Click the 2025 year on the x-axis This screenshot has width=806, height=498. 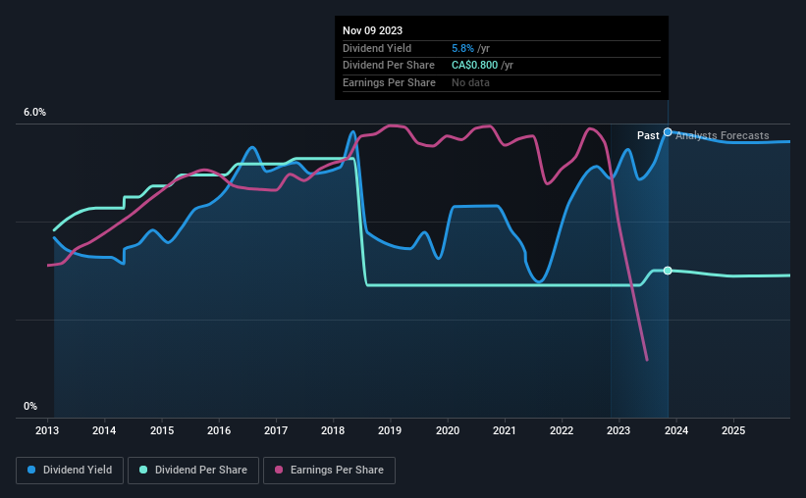[732, 430]
